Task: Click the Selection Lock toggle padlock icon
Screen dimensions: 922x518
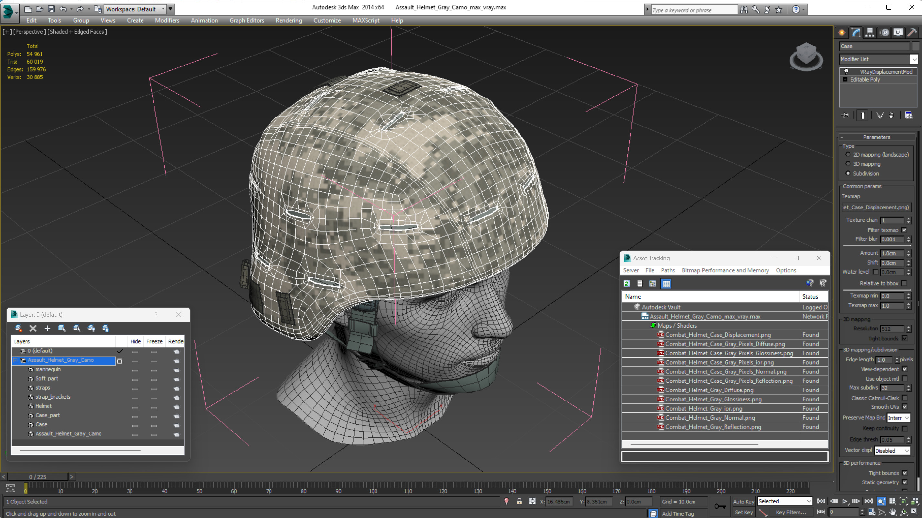Action: coord(519,502)
